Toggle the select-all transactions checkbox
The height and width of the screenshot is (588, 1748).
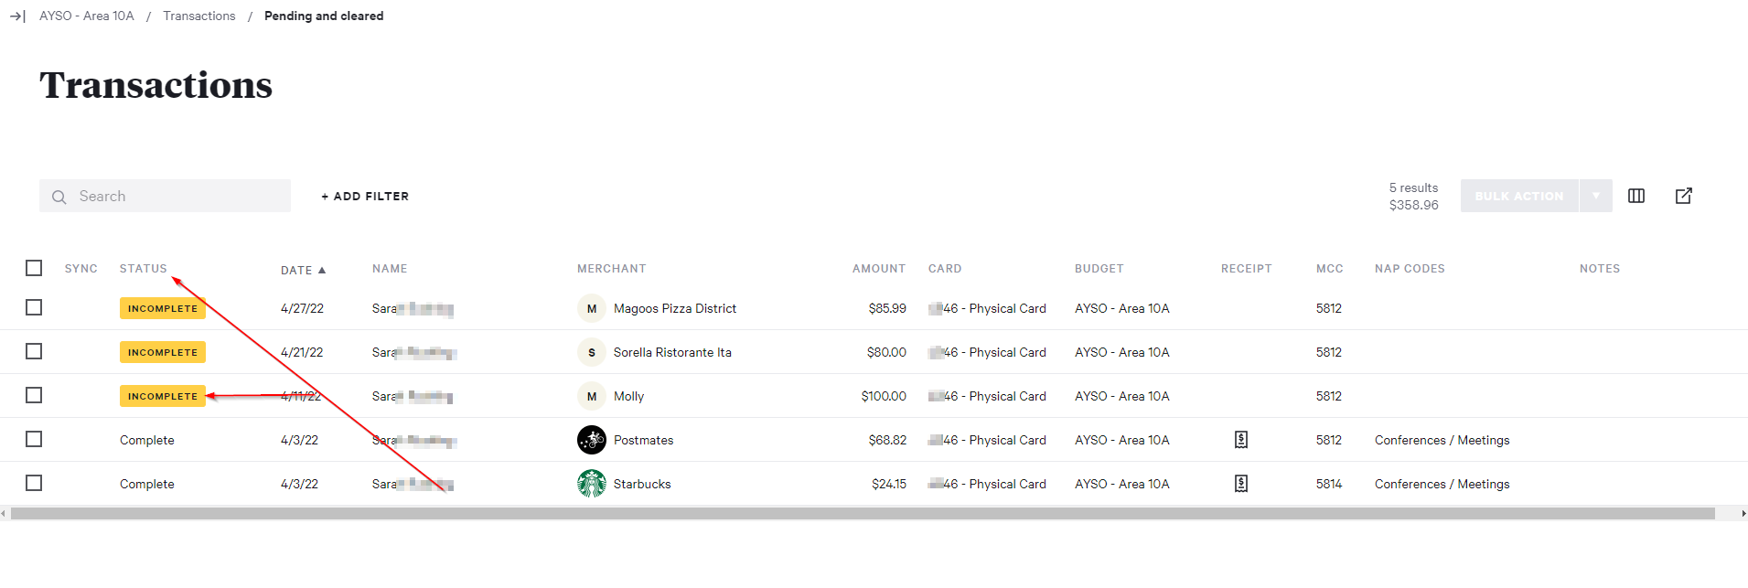34,268
